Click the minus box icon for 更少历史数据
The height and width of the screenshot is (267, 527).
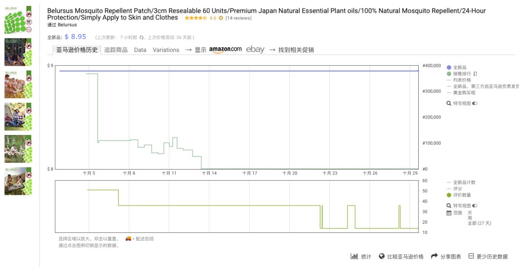point(471,256)
